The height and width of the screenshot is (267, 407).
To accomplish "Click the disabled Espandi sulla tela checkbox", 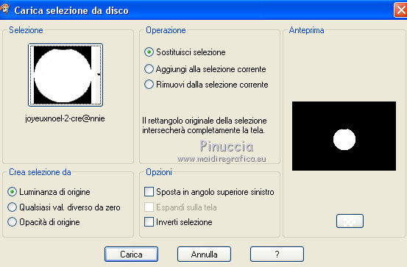I will click(x=149, y=207).
